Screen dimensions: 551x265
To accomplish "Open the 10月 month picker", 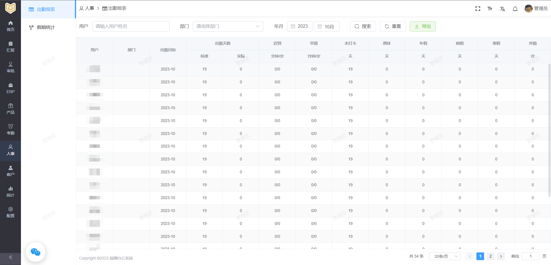I will tap(327, 26).
